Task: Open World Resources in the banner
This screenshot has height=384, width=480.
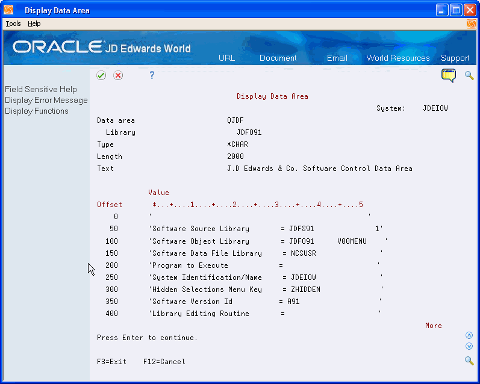Action: click(398, 58)
